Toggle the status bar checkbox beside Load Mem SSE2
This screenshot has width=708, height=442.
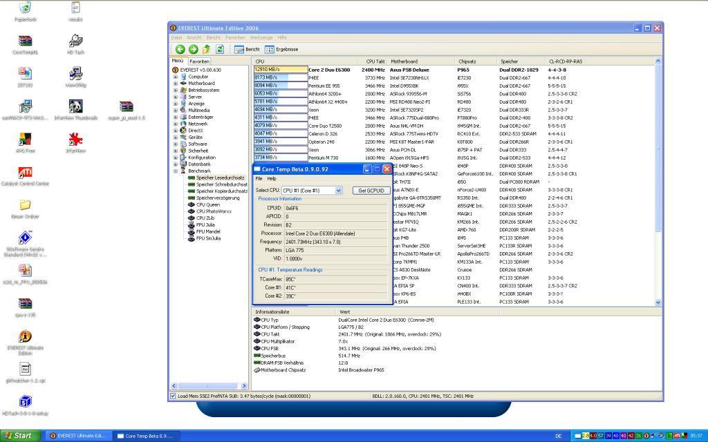point(173,396)
